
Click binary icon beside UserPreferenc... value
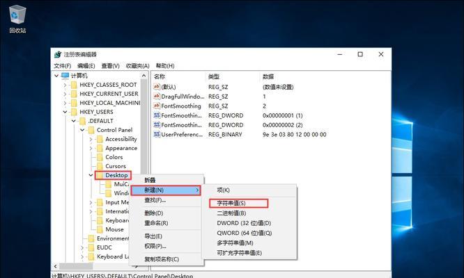pyautogui.click(x=157, y=134)
